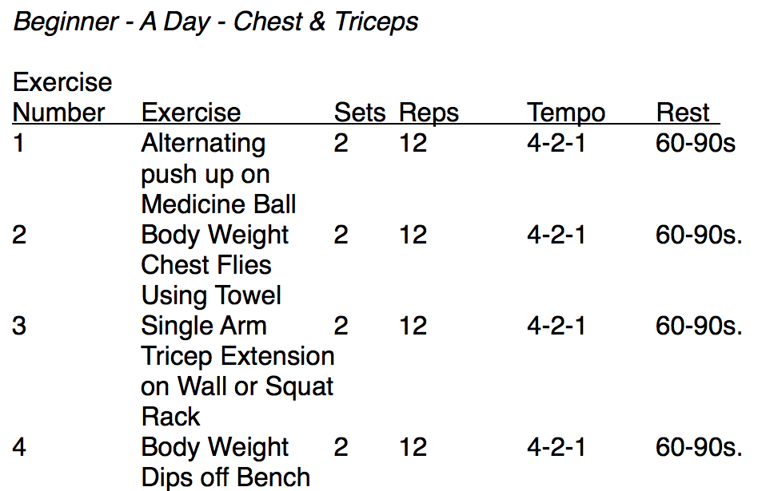Select the 60-90s. rest for exercise 4
766x491 pixels.
pyautogui.click(x=699, y=447)
